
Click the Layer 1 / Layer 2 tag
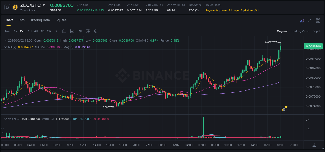click(231, 10)
